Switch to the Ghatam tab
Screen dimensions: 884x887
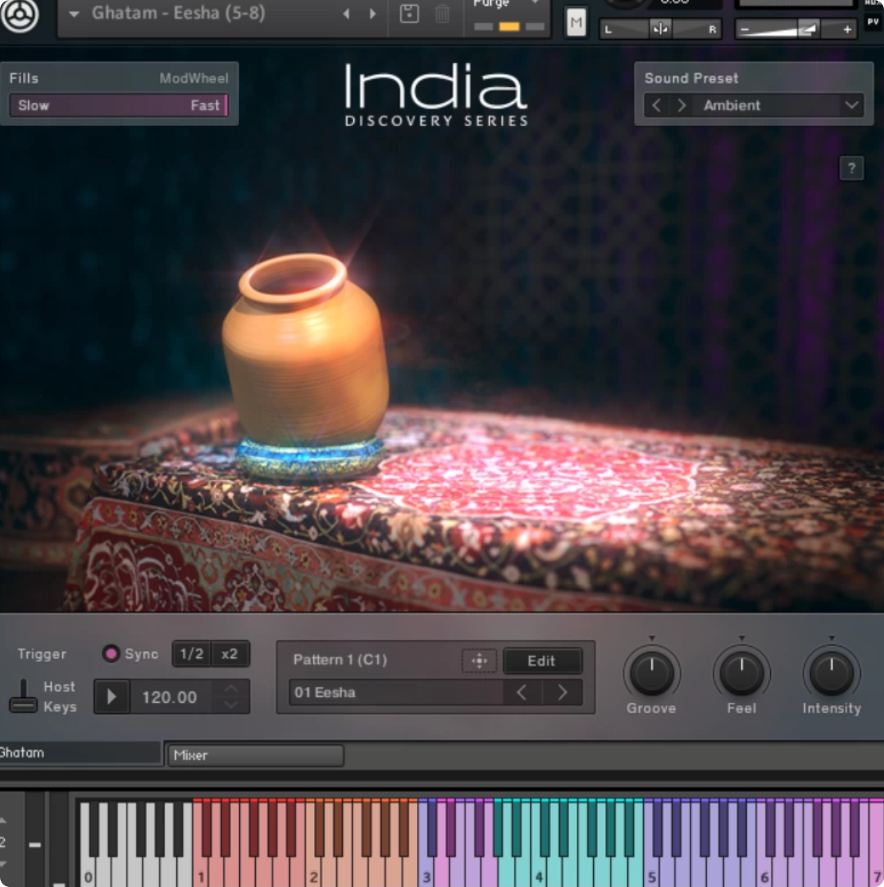[81, 753]
